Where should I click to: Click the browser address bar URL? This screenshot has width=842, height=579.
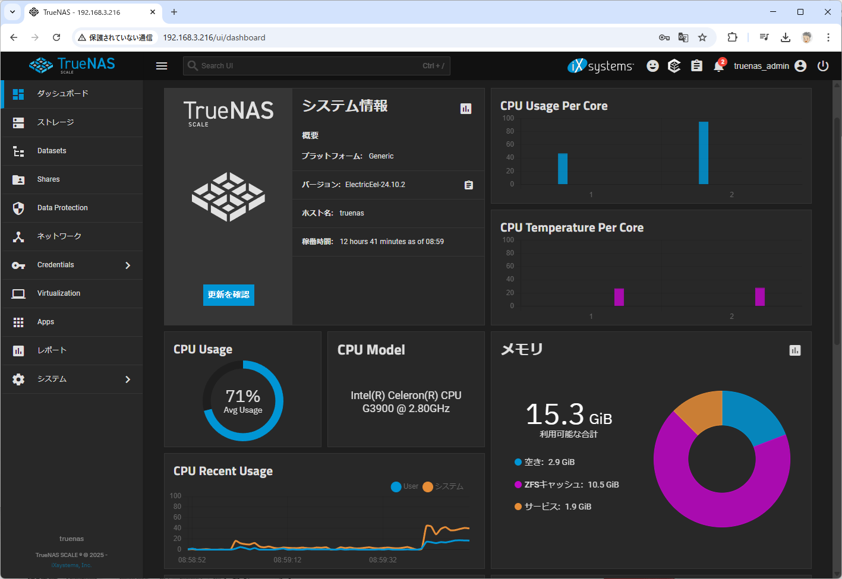pos(214,37)
